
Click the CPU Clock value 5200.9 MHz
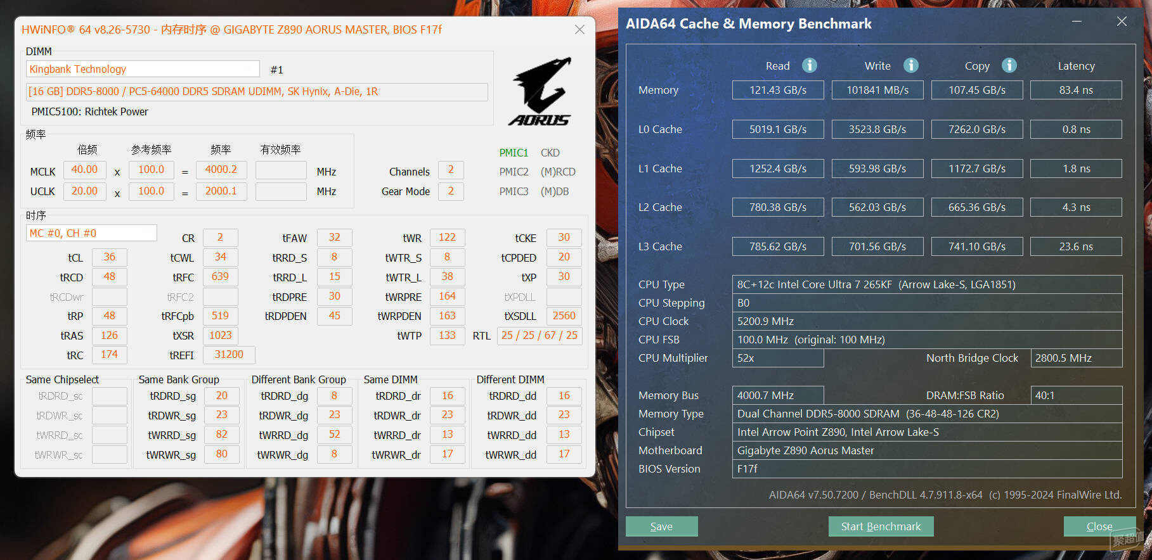[927, 321]
